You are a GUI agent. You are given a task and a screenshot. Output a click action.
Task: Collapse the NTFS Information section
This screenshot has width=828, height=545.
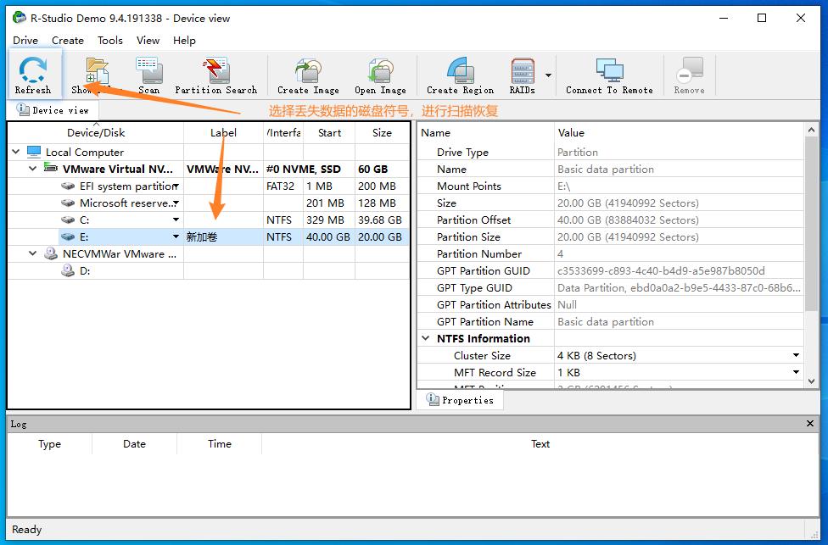tap(426, 339)
